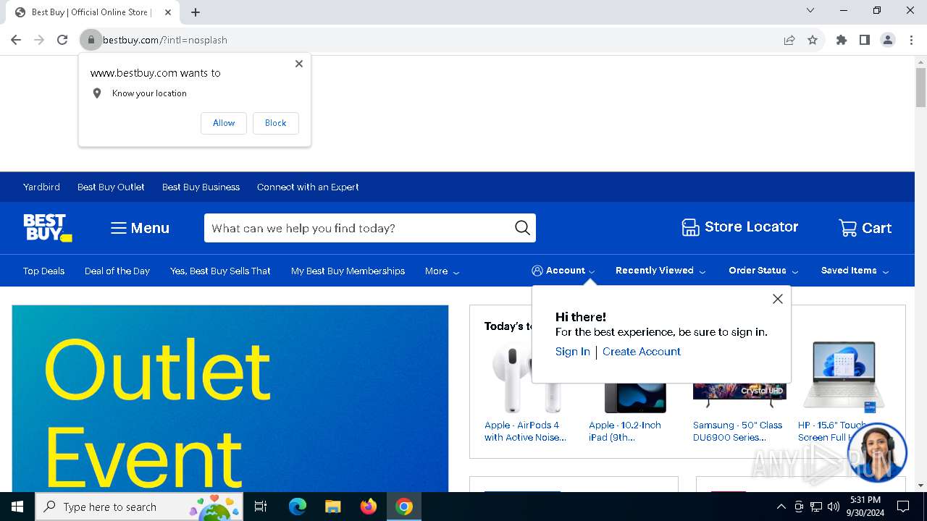
Task: Open the Chrome profile avatar
Action: tap(888, 40)
